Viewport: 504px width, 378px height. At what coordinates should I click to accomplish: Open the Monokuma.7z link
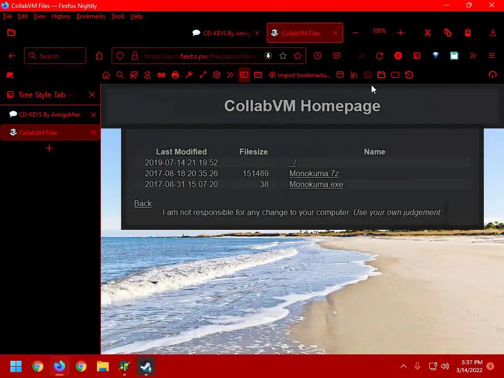click(x=314, y=174)
